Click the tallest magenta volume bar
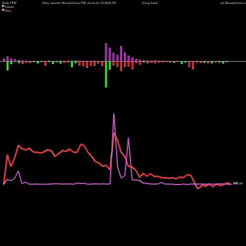The image size is (246, 246). click(x=106, y=52)
